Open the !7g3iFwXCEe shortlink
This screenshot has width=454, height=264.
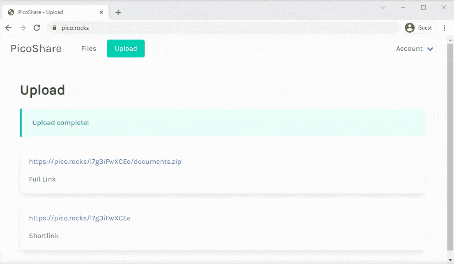[x=80, y=218]
